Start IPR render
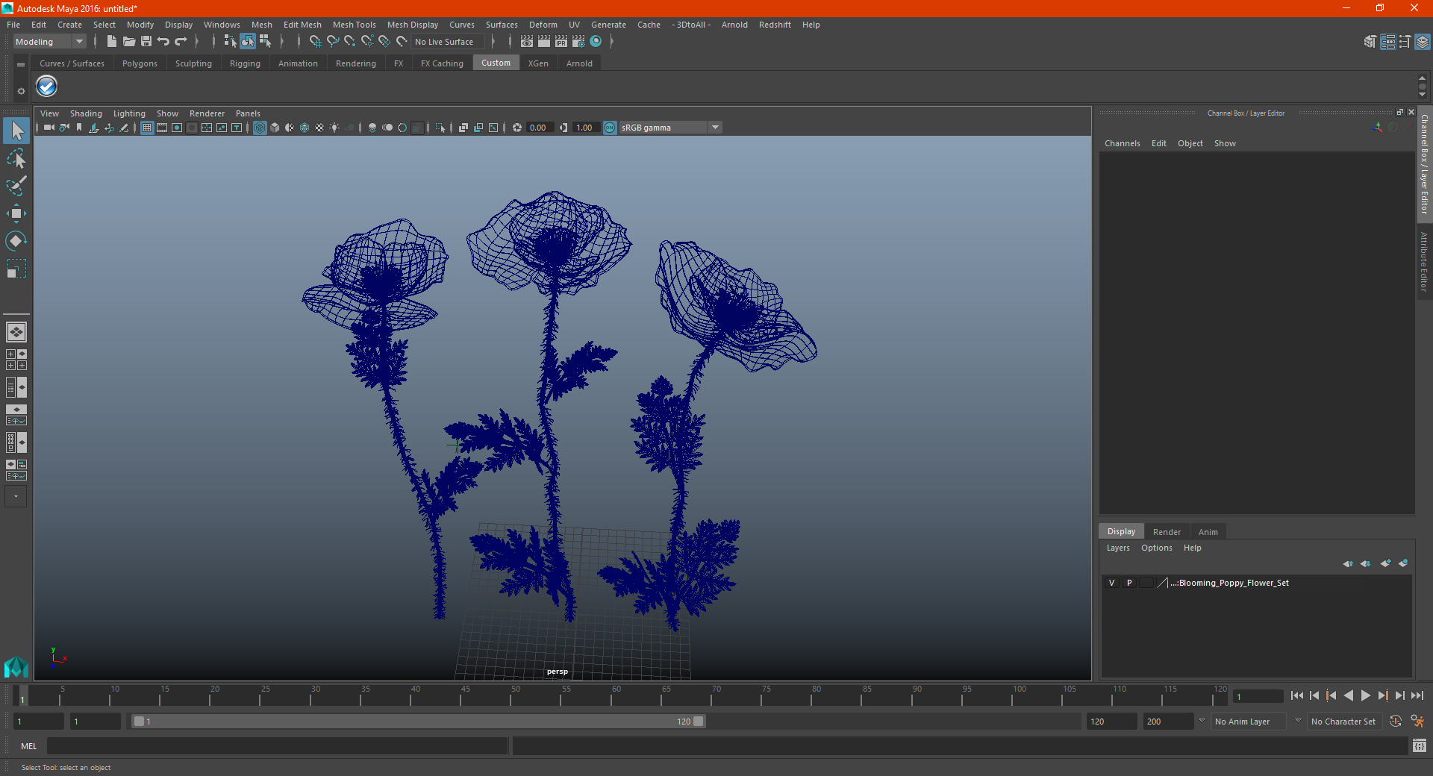 561,42
